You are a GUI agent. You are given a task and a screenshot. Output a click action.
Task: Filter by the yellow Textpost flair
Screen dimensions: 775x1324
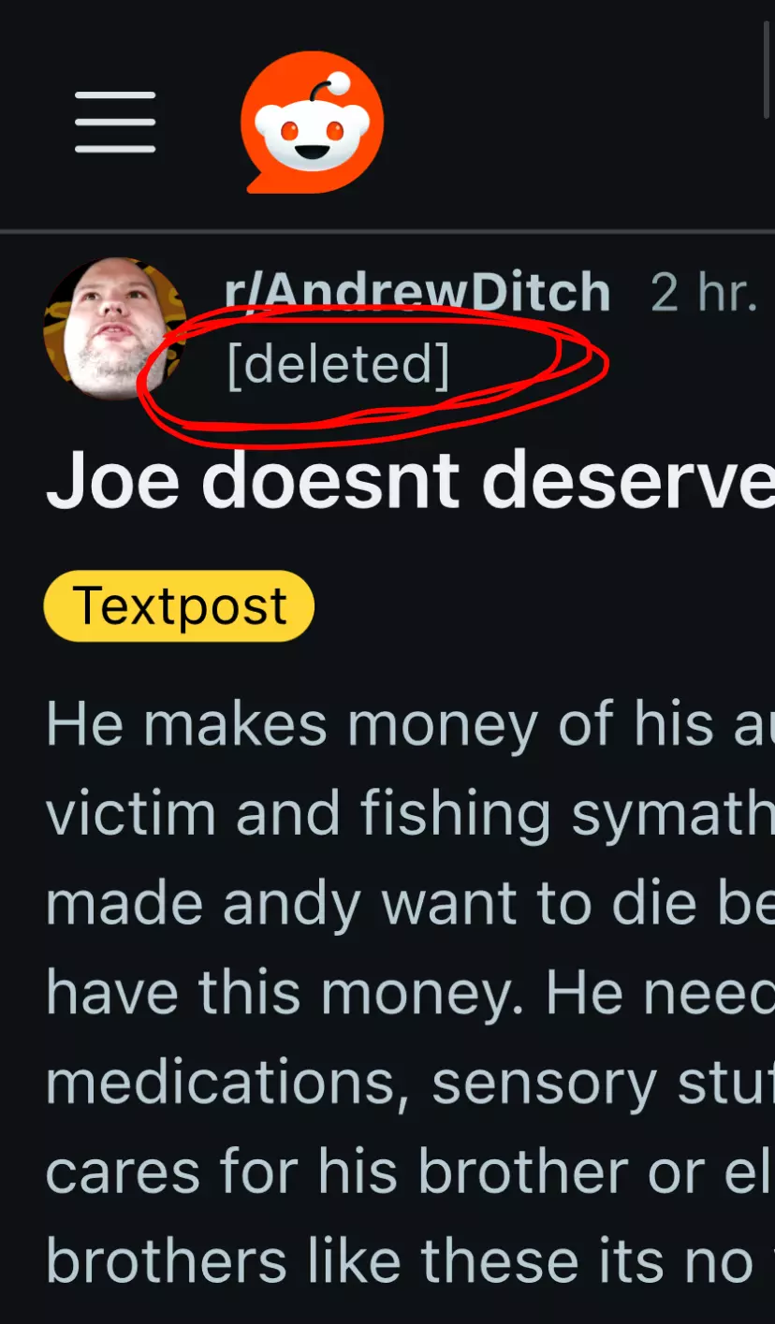179,605
